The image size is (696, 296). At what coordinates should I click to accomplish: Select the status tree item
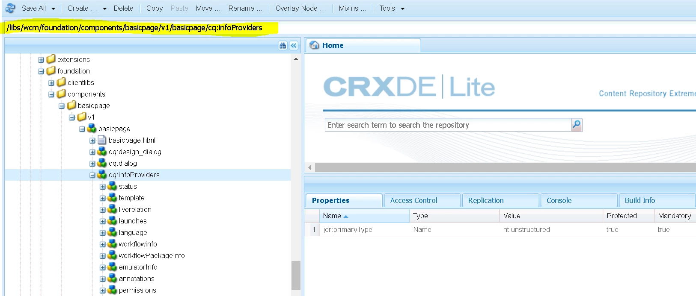pos(128,186)
